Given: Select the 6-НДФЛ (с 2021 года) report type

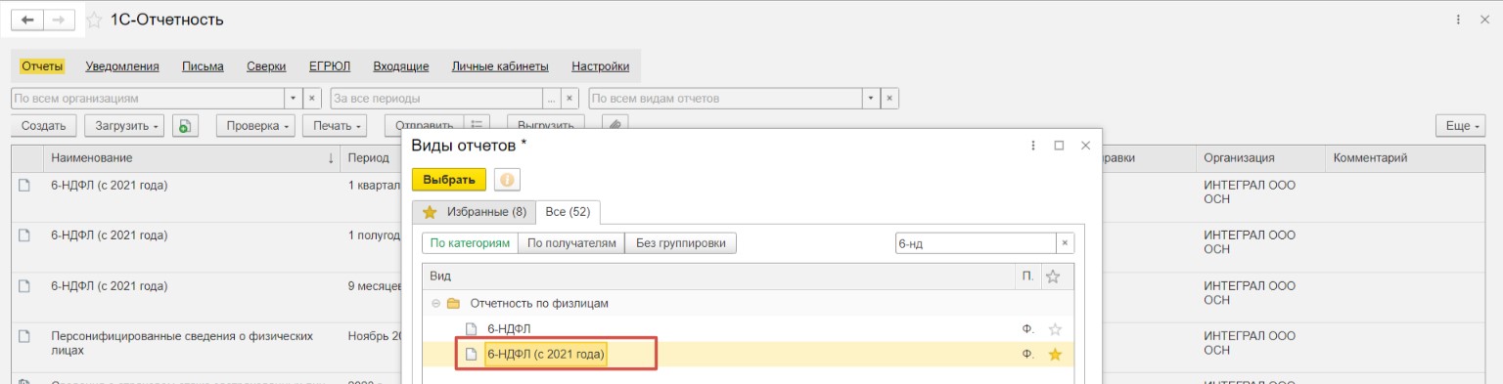Looking at the screenshot, I should coord(546,355).
